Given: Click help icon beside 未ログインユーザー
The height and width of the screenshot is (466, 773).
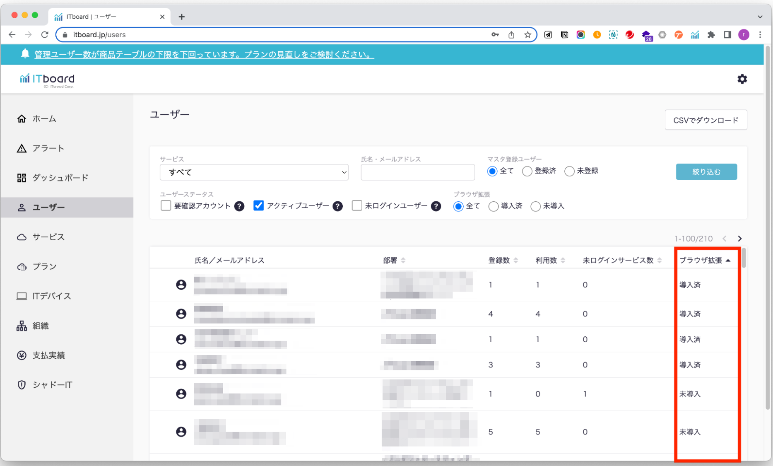Looking at the screenshot, I should [436, 206].
